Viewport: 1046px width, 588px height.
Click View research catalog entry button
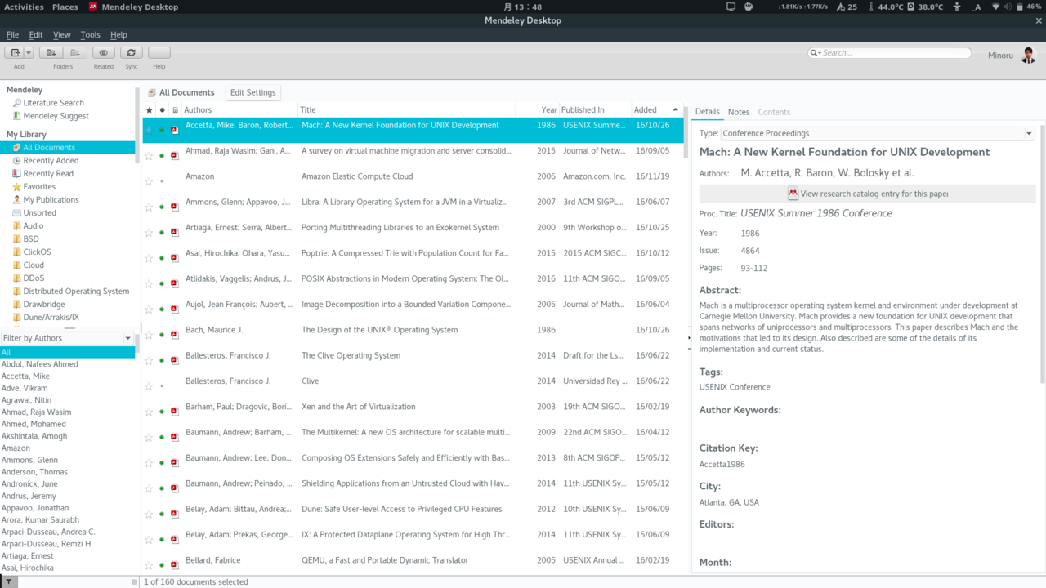point(867,194)
